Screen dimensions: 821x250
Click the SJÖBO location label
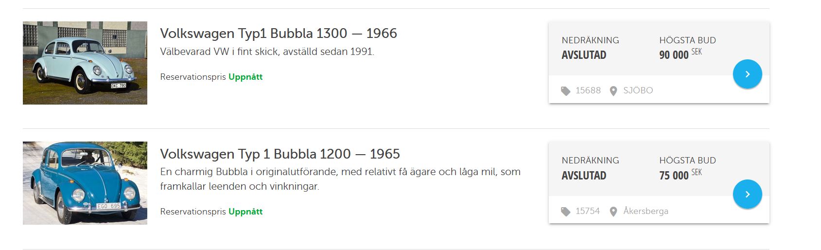pyautogui.click(x=638, y=90)
